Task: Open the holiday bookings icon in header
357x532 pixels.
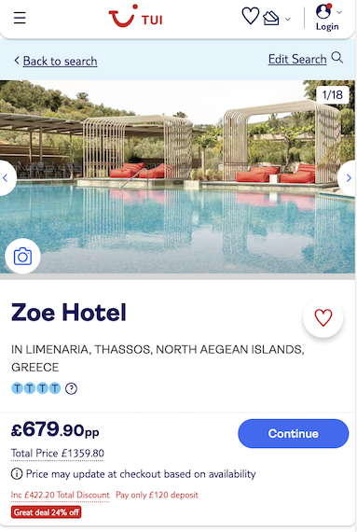Action: coord(271,19)
